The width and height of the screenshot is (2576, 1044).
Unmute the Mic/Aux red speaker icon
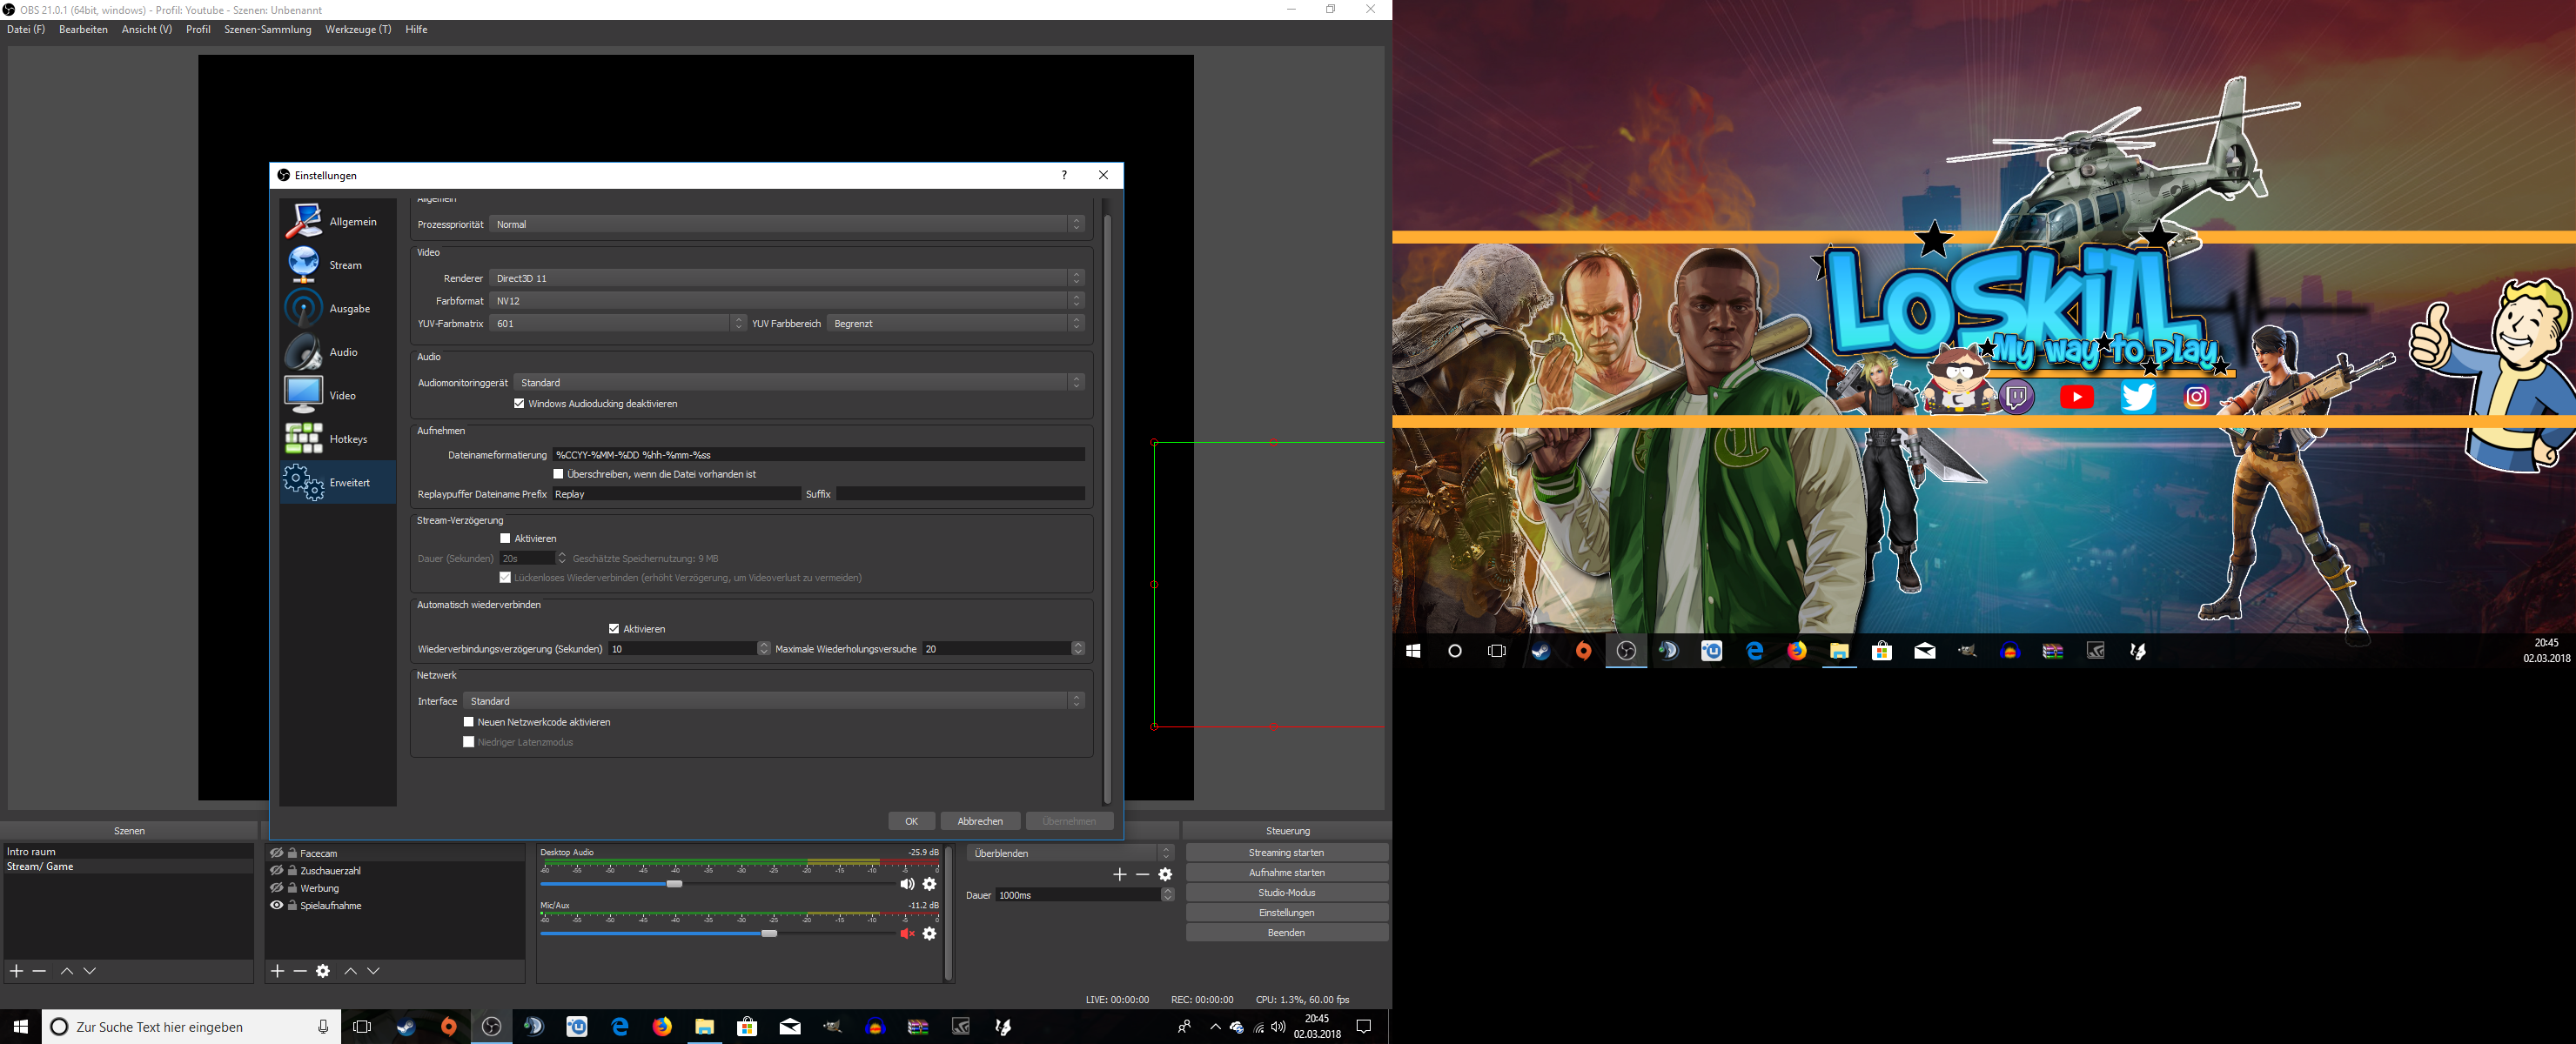coord(907,934)
